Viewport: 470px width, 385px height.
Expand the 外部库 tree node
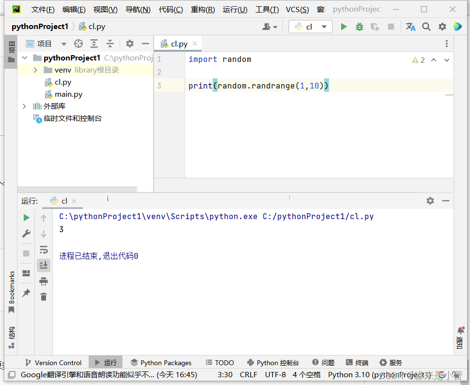[24, 106]
